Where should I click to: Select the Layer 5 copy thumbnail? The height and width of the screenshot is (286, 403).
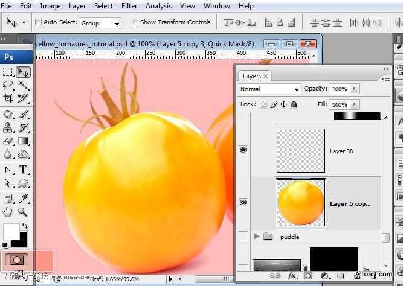[301, 203]
